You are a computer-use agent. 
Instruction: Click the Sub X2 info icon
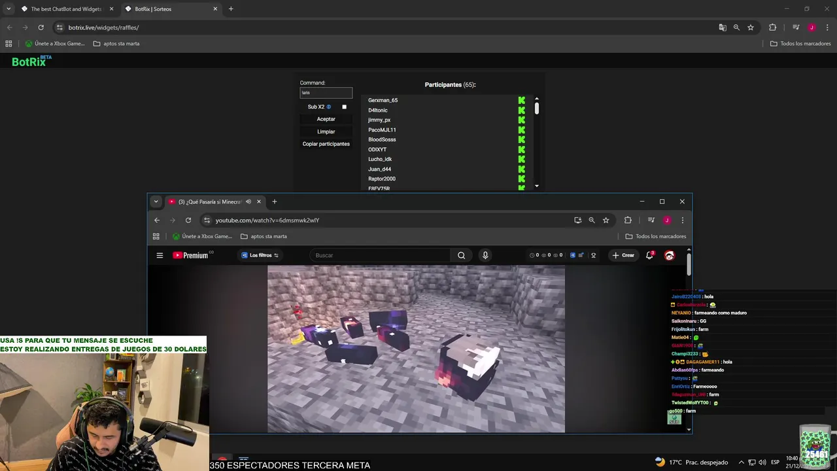329,107
